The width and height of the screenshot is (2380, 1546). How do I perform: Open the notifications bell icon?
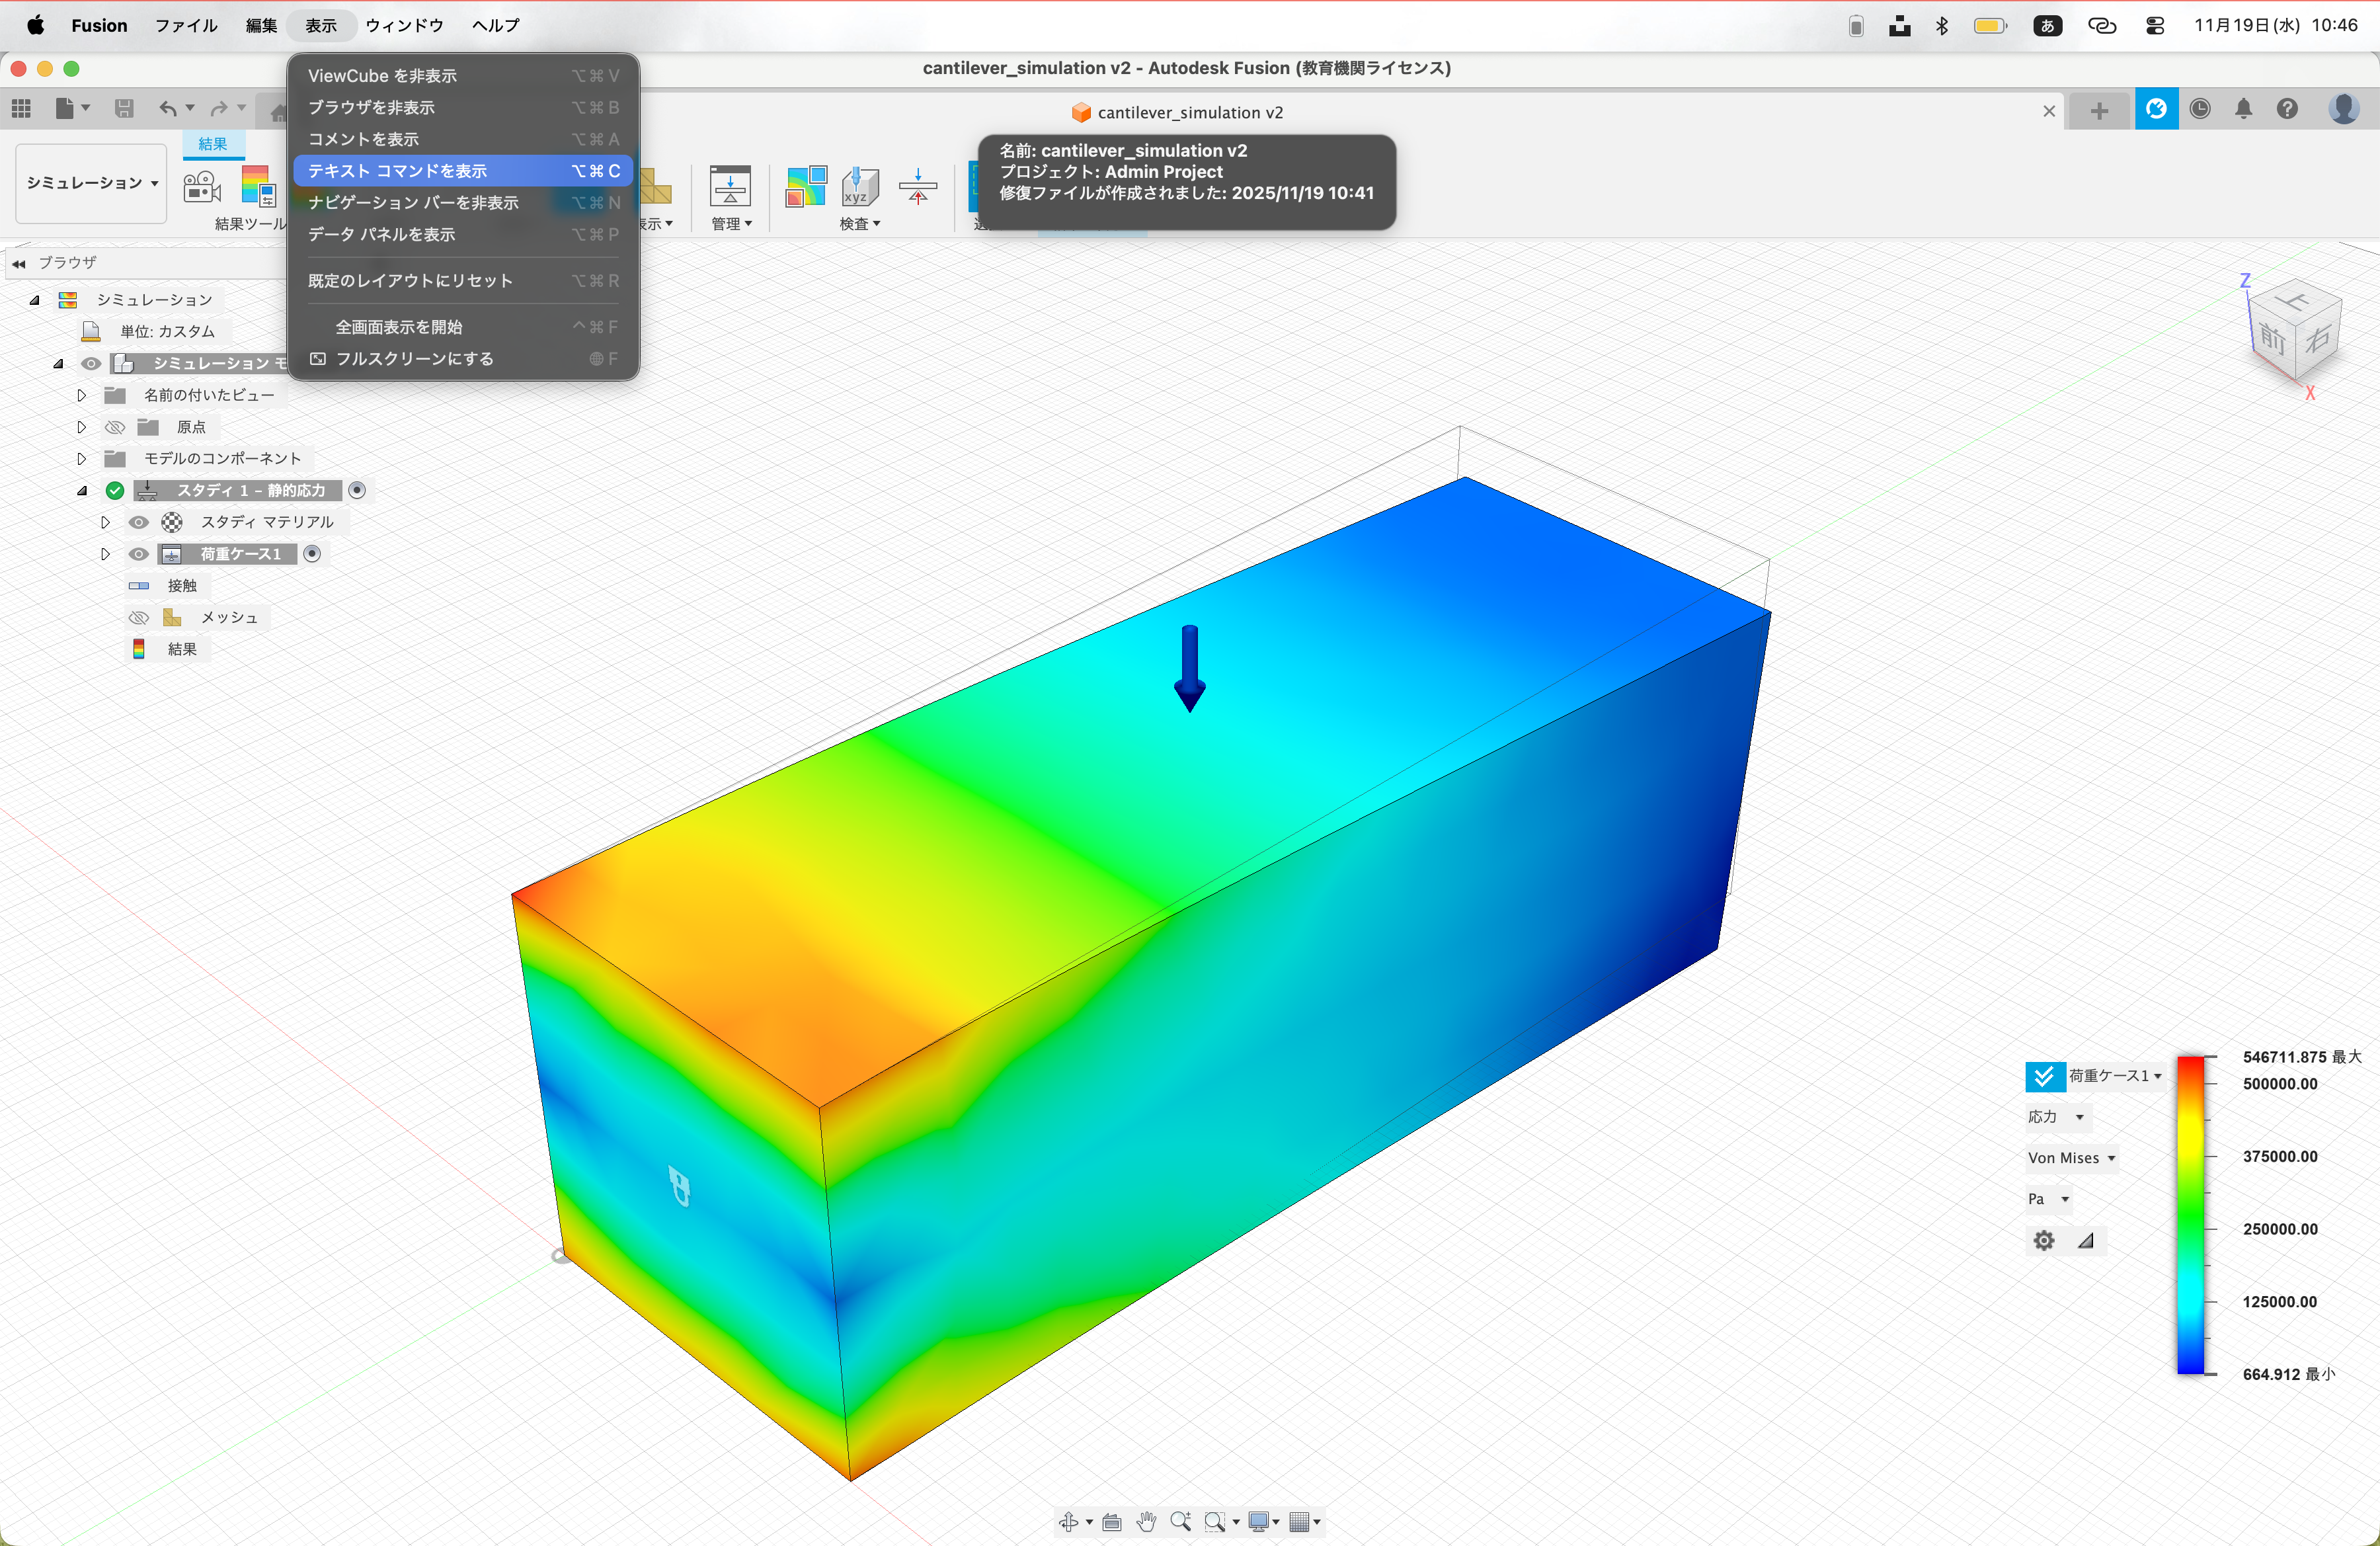(x=2243, y=109)
